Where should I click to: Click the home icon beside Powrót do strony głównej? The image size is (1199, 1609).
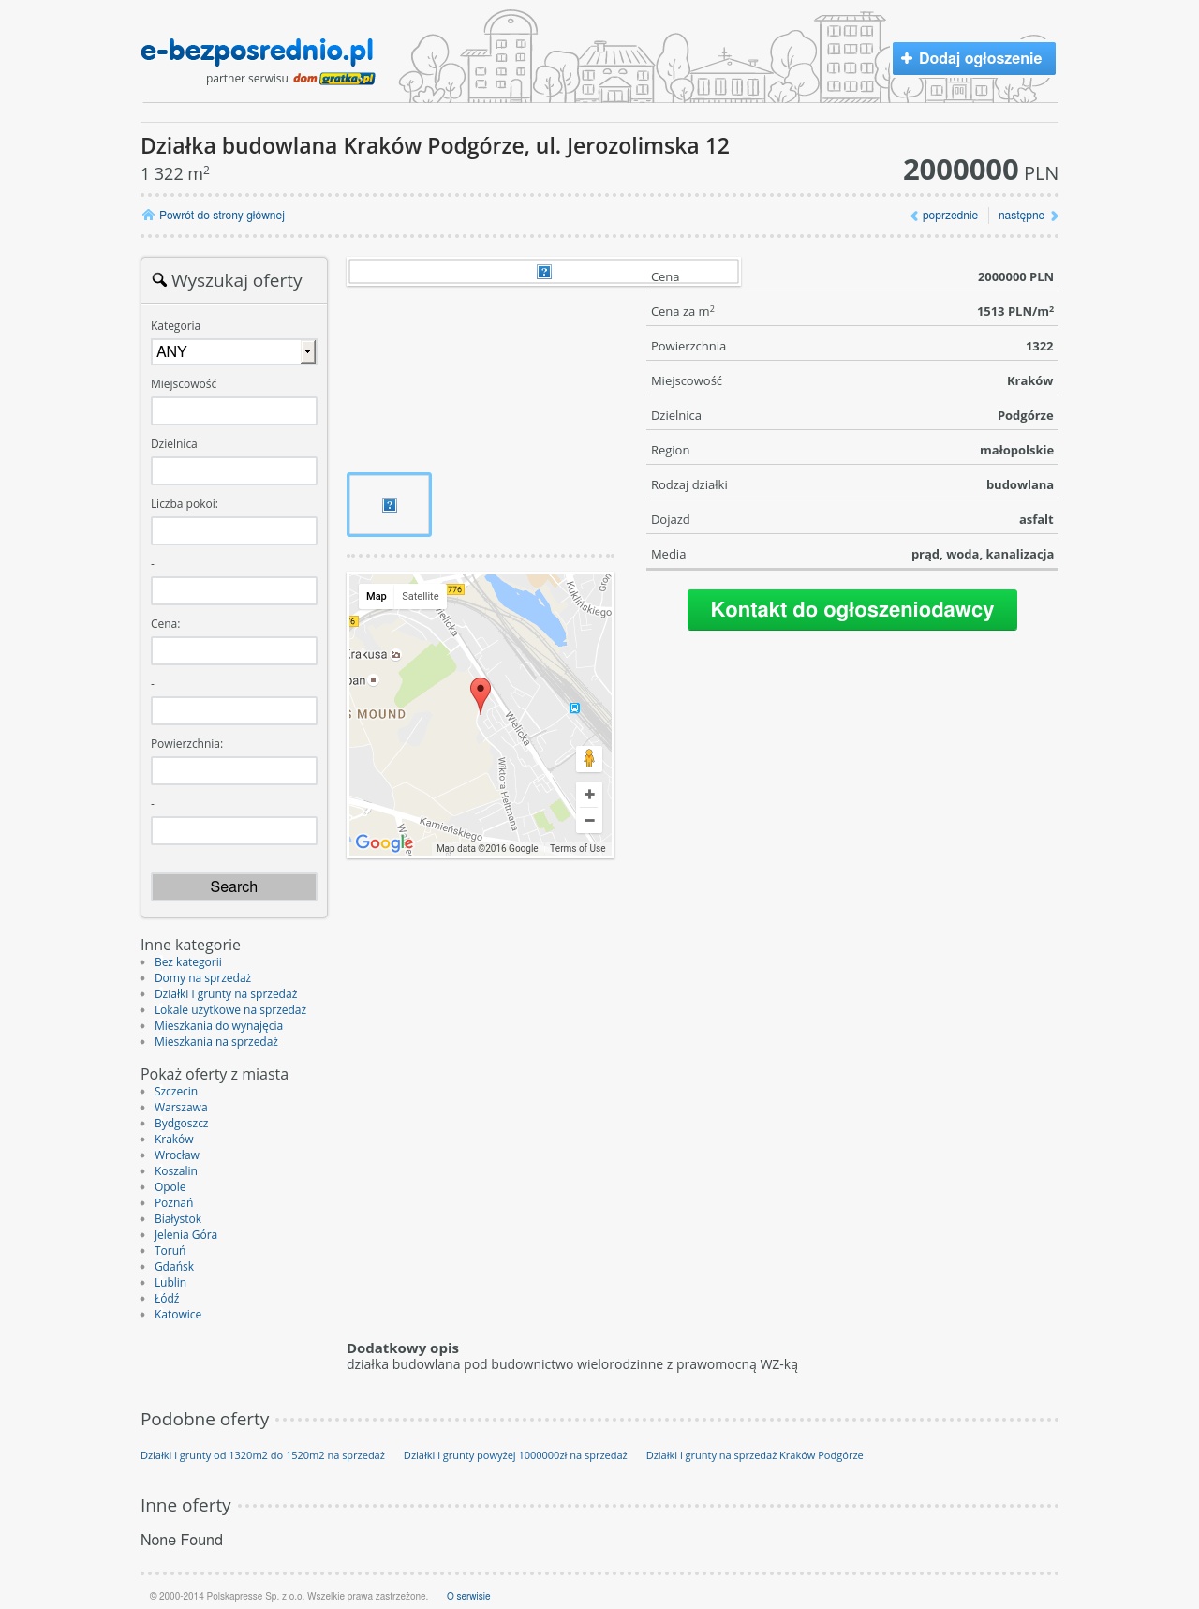[x=148, y=215]
